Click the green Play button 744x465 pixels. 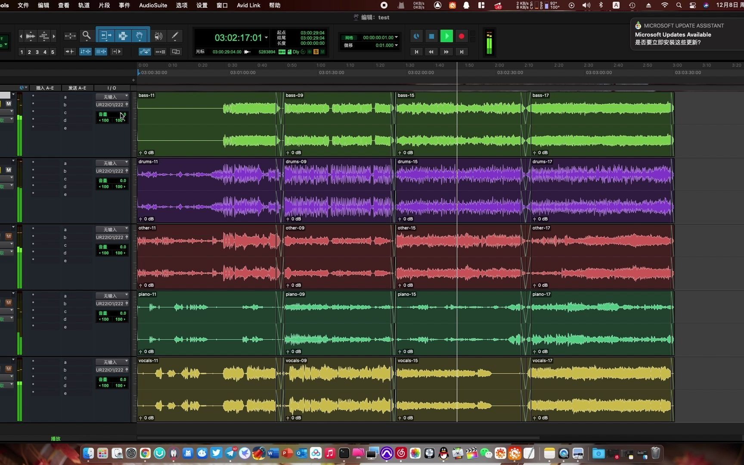(446, 36)
